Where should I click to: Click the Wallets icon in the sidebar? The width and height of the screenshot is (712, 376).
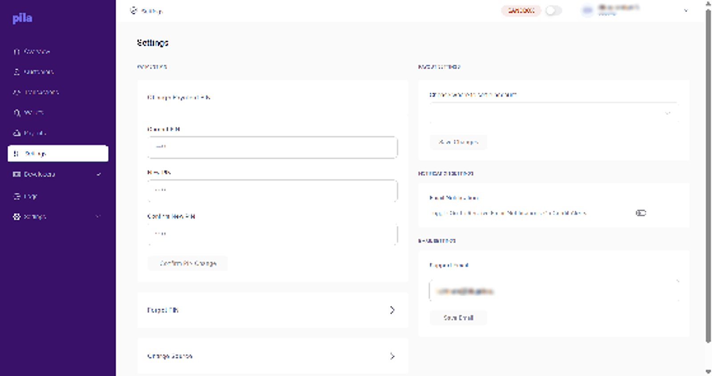click(x=16, y=112)
